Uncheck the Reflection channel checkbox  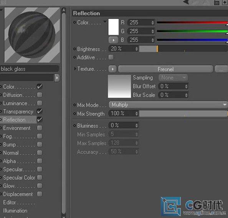click(40, 120)
